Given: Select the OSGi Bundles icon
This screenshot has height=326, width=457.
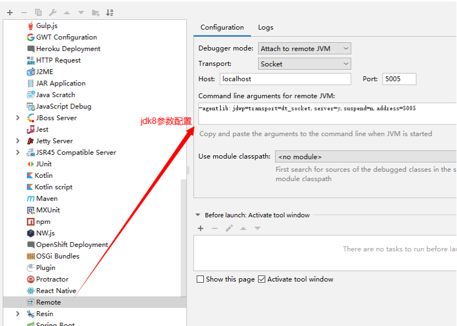Looking at the screenshot, I should pyautogui.click(x=31, y=256).
